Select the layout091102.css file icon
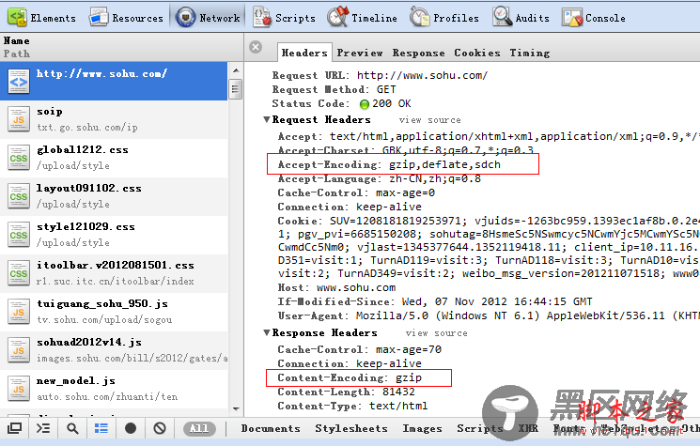This screenshot has height=446, width=700. [19, 196]
